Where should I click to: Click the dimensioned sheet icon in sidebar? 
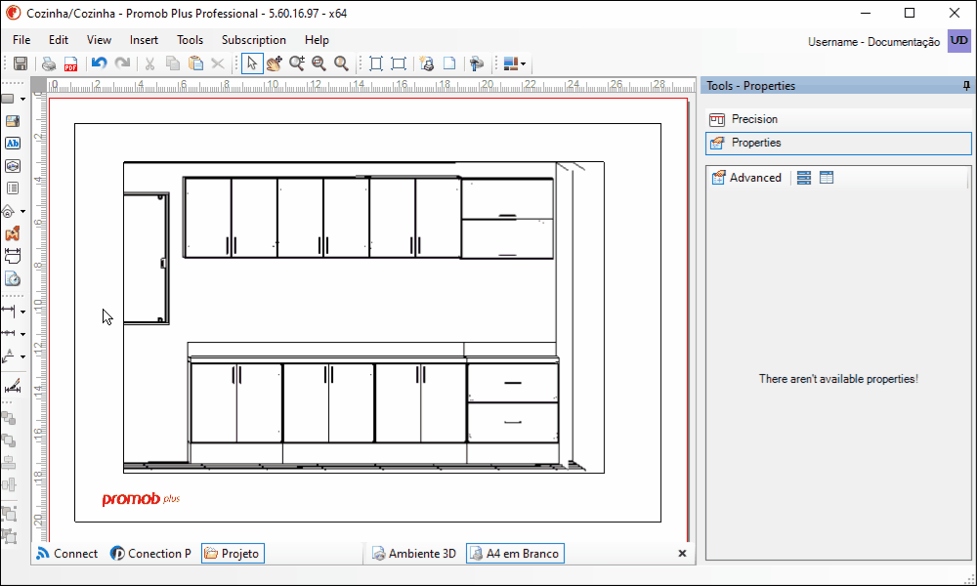click(x=13, y=256)
